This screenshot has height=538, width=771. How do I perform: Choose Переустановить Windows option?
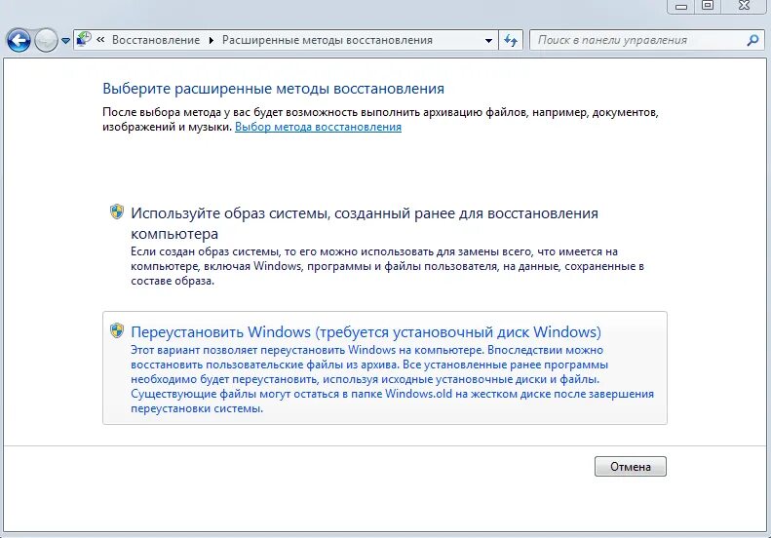point(384,367)
